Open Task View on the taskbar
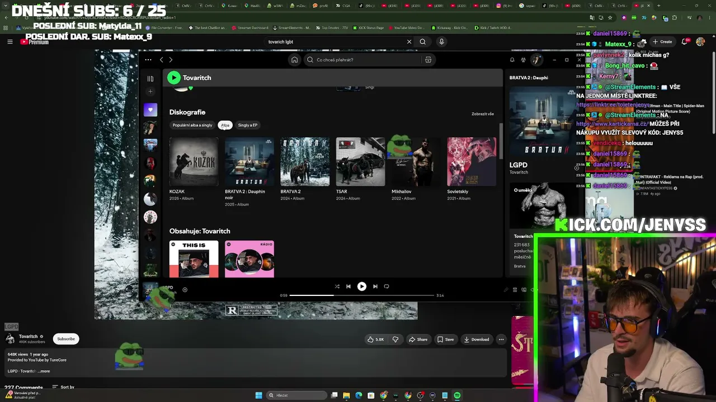Screen dimensions: 716x402 (334, 395)
